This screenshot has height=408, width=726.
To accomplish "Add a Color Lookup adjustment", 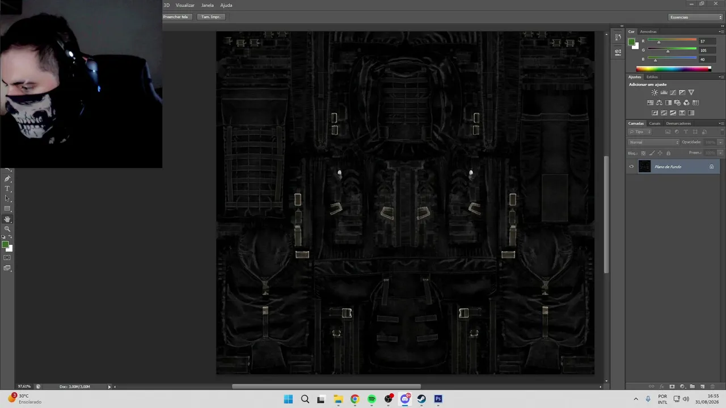I will tap(695, 103).
